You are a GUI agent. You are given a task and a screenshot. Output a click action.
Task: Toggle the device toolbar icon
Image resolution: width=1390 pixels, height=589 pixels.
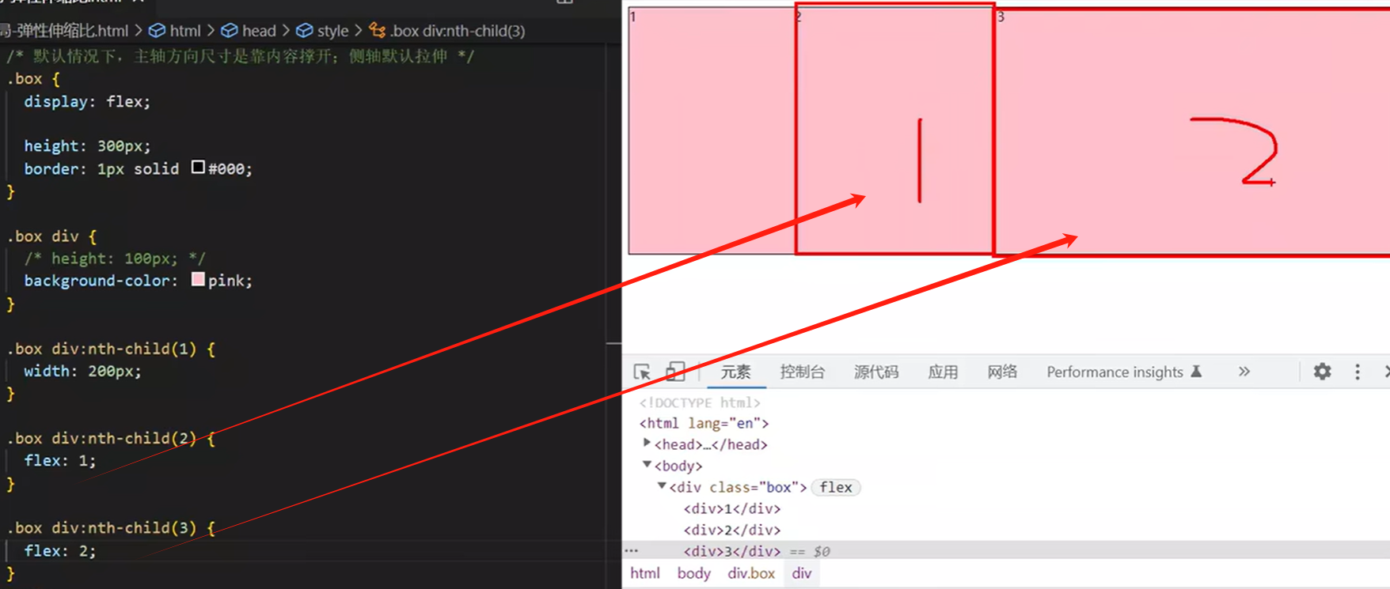[675, 372]
